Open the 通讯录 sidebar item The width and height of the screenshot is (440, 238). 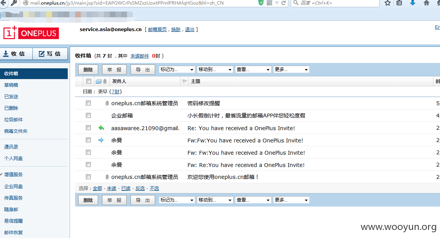coord(11,147)
